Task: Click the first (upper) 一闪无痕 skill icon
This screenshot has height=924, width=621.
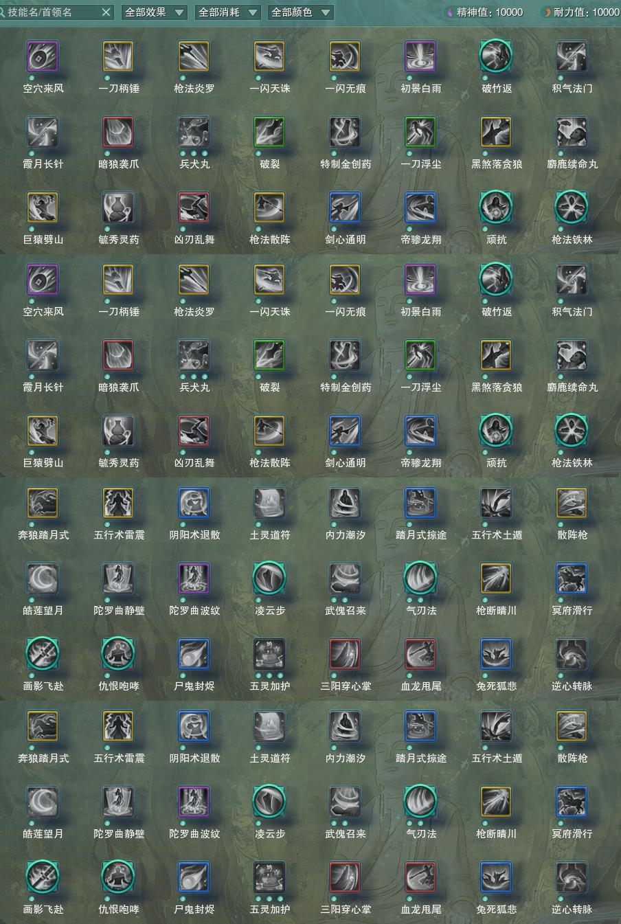Action: pos(345,56)
